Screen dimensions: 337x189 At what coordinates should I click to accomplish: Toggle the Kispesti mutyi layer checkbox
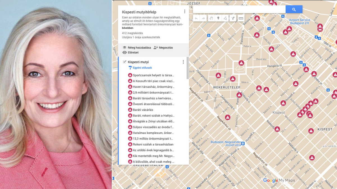pyautogui.click(x=125, y=62)
